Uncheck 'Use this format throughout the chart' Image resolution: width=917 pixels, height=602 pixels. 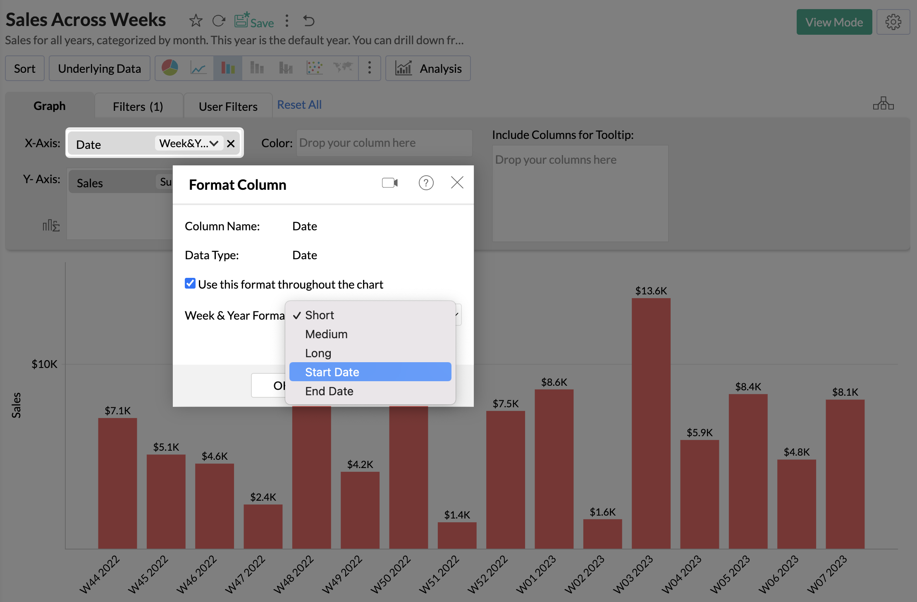tap(190, 283)
